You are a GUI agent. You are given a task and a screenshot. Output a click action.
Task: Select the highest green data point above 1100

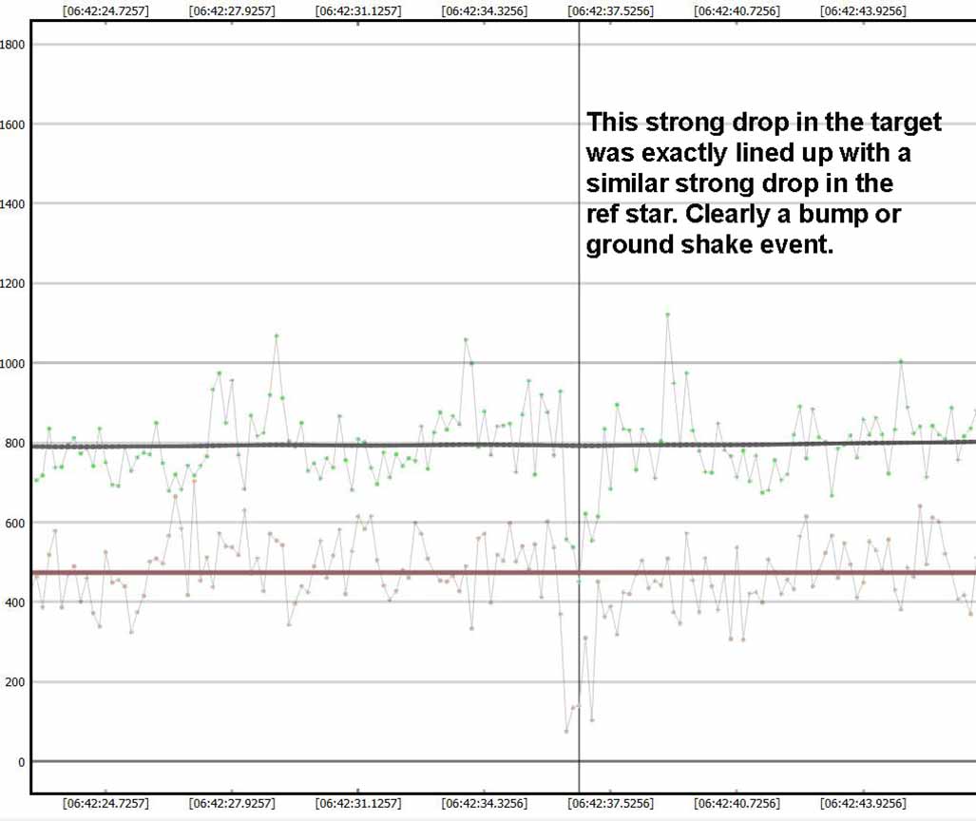(x=668, y=315)
